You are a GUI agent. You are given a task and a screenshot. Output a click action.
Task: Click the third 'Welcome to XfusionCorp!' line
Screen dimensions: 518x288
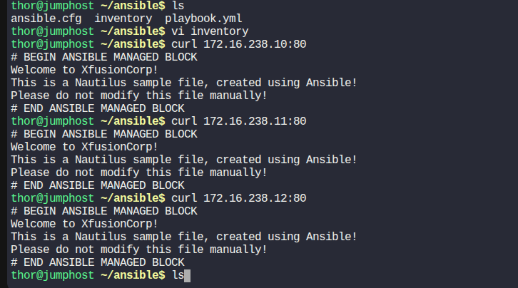coord(85,224)
